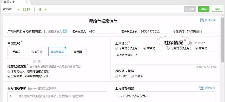
Task: Open the 财税状况 link
Action: click(x=210, y=88)
